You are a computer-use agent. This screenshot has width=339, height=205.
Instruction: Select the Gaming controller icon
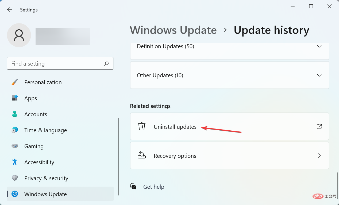[15, 146]
